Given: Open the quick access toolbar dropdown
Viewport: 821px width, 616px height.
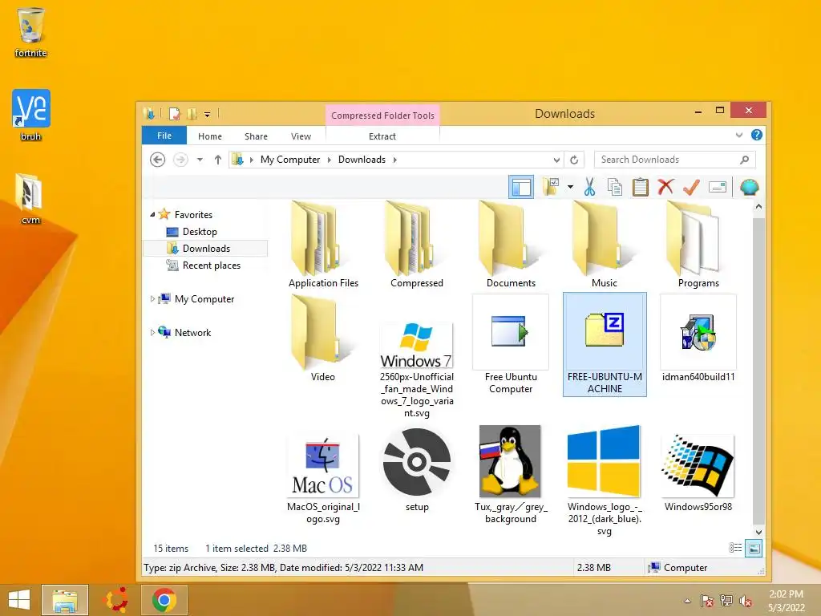Looking at the screenshot, I should [x=208, y=114].
